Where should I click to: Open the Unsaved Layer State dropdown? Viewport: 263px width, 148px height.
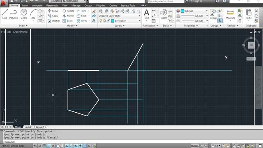[120, 16]
